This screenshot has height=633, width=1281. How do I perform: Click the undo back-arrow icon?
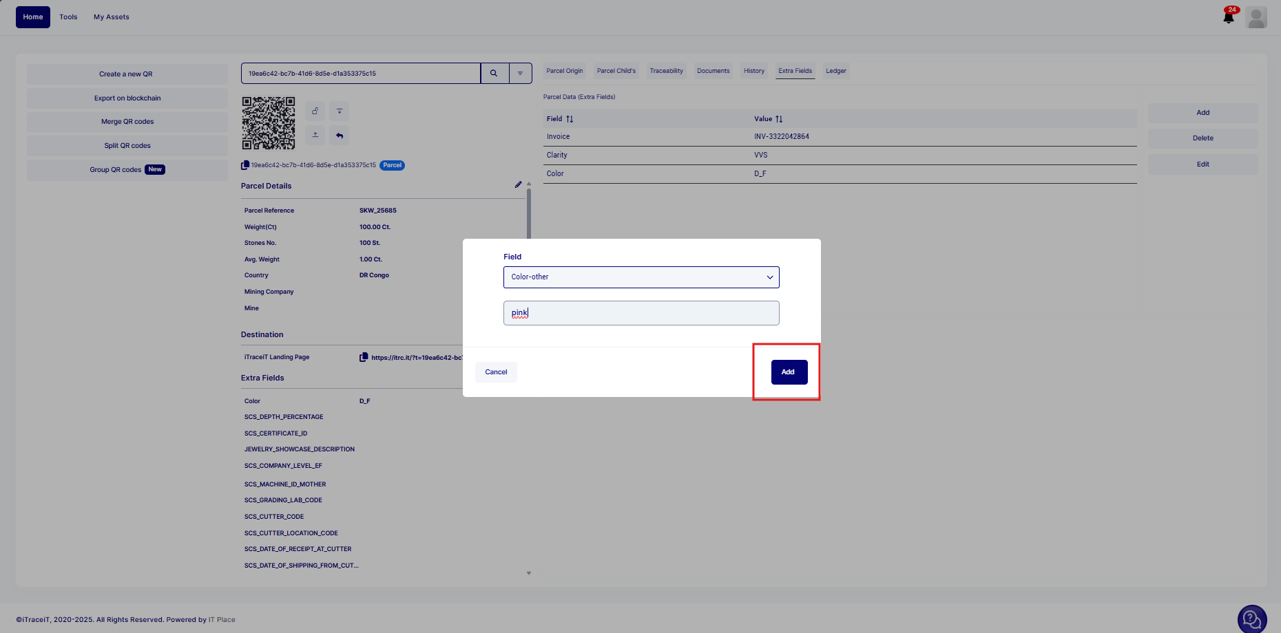(x=340, y=136)
